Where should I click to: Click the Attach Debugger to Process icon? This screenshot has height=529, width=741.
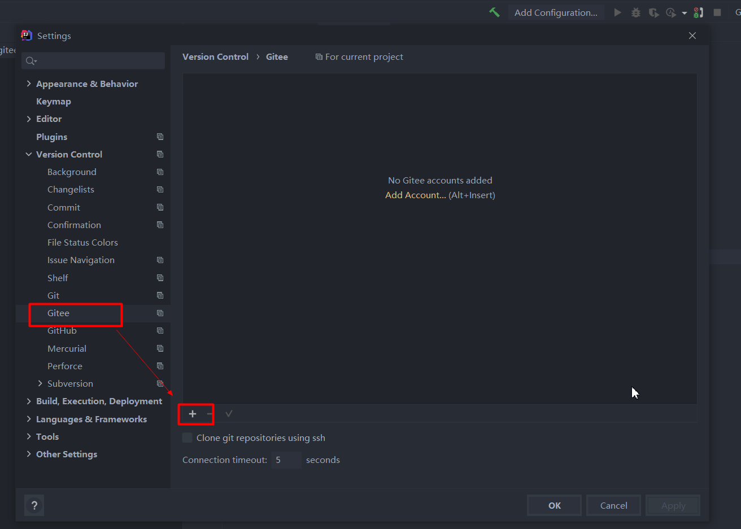pyautogui.click(x=699, y=12)
